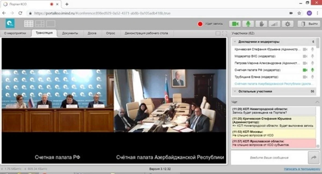Select participant Модератор ВКС (модератор)
322x174 pixels.
click(x=255, y=56)
